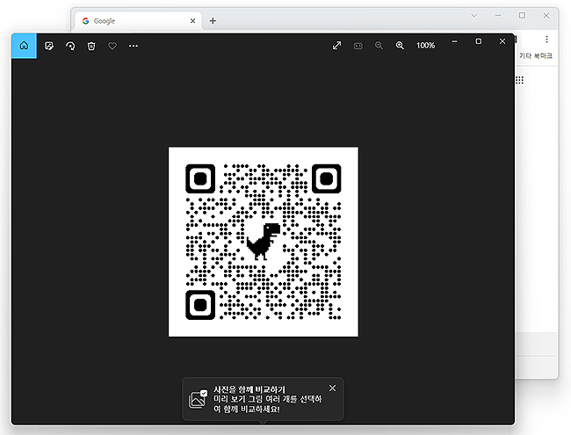Viewport: 571px width, 435px height.
Task: Mark image as favorite with heart
Action: coord(112,46)
